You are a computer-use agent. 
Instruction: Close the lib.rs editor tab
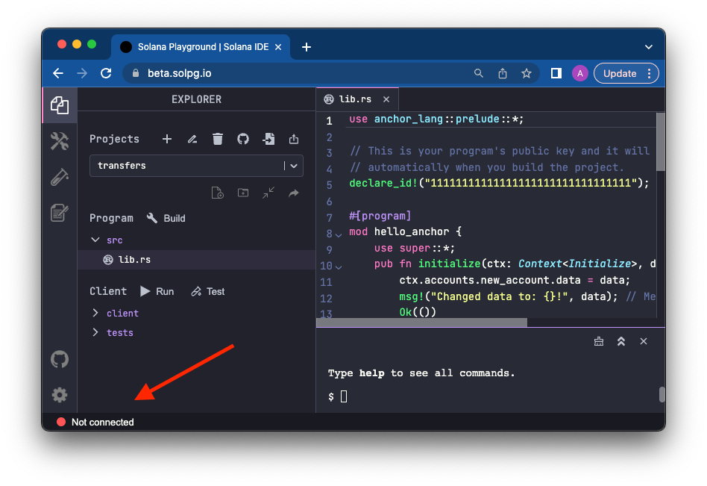[386, 99]
